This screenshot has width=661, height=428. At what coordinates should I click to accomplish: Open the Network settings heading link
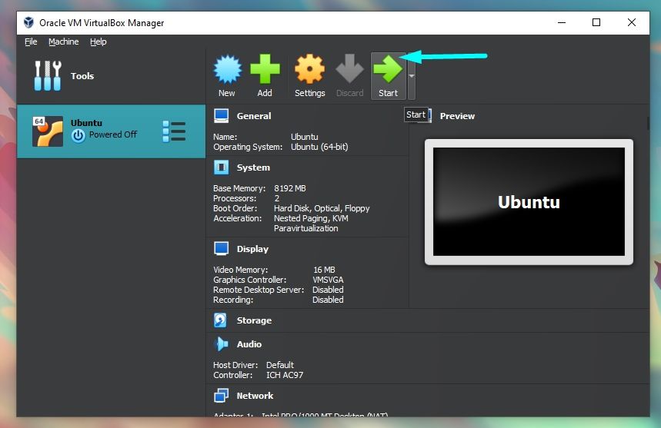click(x=255, y=396)
